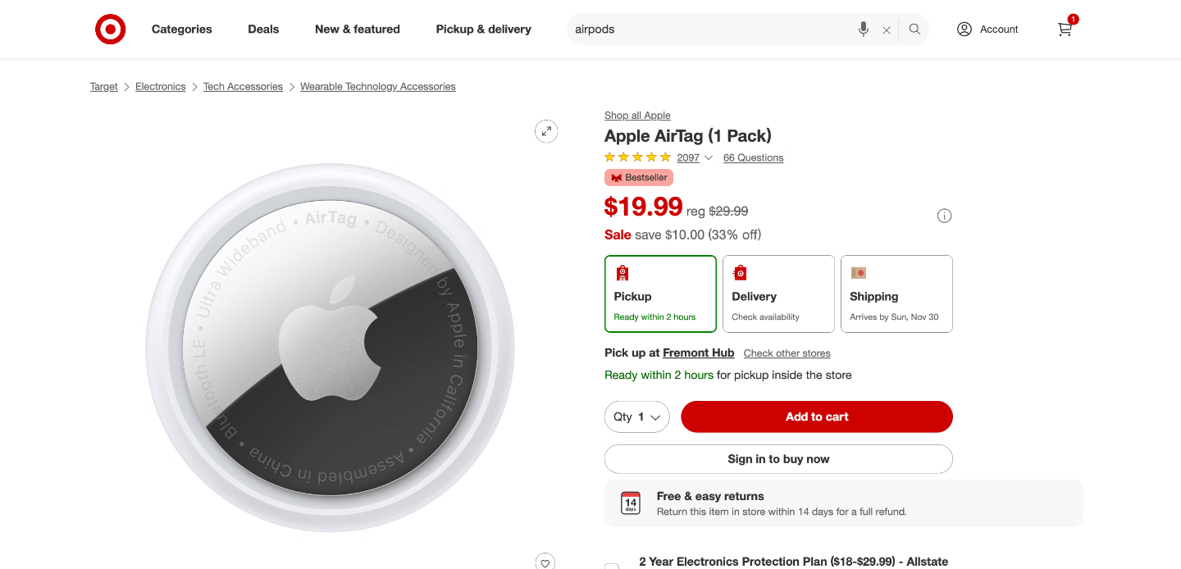
Task: Click the magnifying glass search icon
Action: [x=914, y=30]
